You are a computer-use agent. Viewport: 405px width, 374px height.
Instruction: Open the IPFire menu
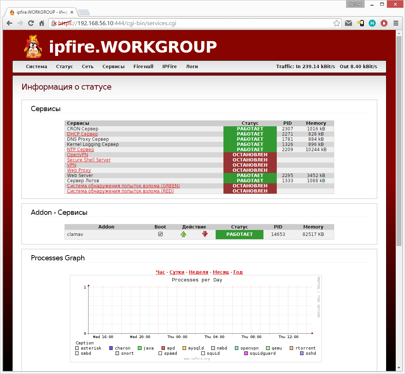169,66
